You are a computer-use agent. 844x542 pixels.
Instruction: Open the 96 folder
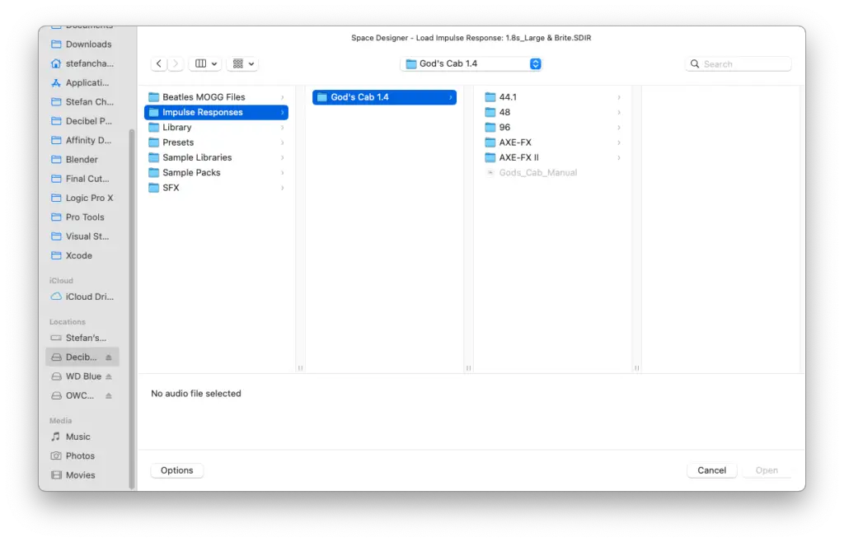[553, 128]
